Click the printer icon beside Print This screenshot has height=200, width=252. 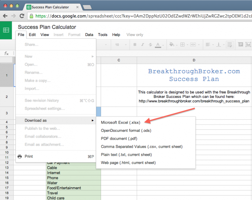point(20,156)
